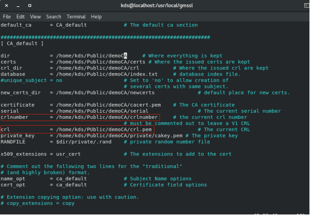Image resolution: width=310 pixels, height=215 pixels.
Task: Open the Edit menu
Action: pyautogui.click(x=20, y=17)
